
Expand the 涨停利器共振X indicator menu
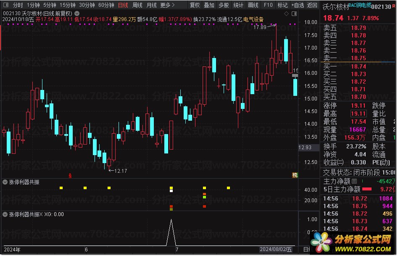tap(5, 214)
